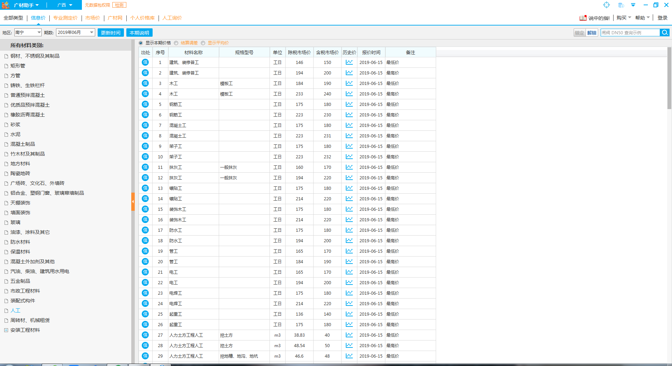Select 人工 category in tree
This screenshot has height=366, width=672.
point(15,310)
